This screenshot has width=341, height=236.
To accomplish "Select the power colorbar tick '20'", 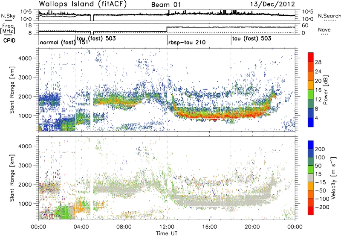I will click(x=318, y=81).
